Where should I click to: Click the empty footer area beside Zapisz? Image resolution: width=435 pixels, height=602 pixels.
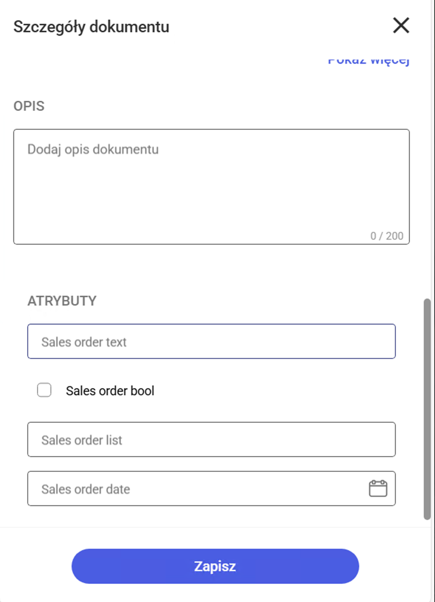(397, 566)
